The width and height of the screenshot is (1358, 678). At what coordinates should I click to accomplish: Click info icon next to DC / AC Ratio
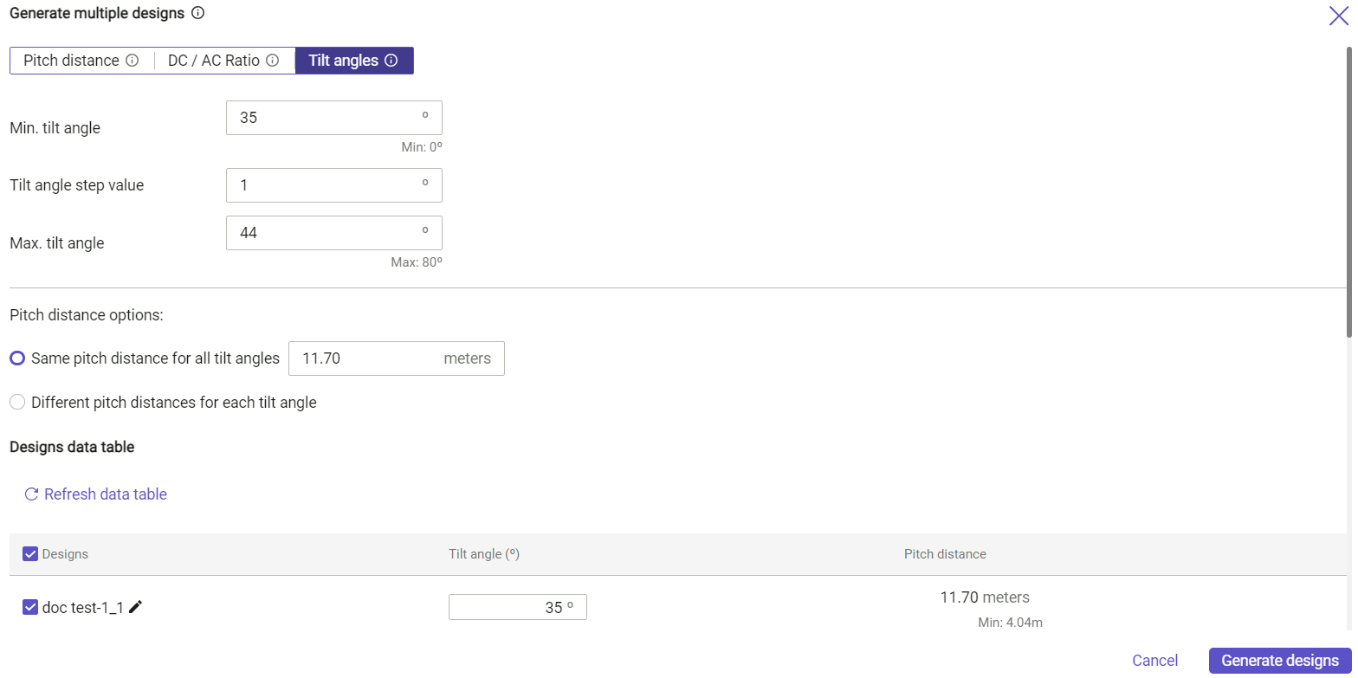click(x=272, y=61)
